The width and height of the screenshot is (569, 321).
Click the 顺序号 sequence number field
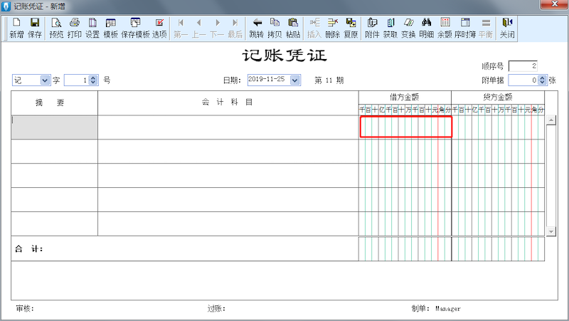(523, 66)
